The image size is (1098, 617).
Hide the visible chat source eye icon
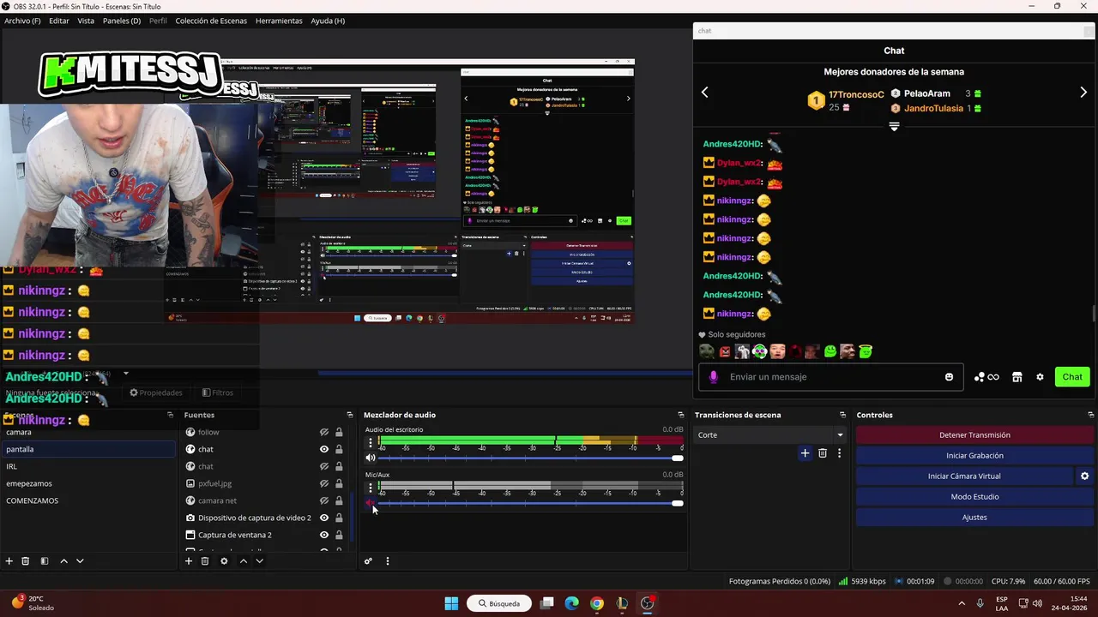tap(324, 449)
